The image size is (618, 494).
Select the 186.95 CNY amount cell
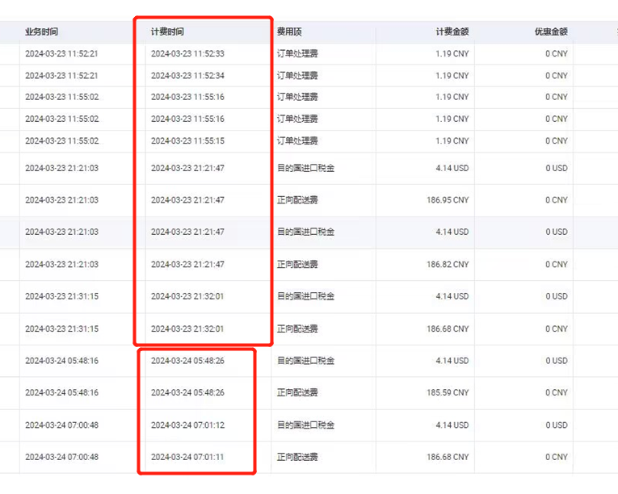click(x=448, y=200)
